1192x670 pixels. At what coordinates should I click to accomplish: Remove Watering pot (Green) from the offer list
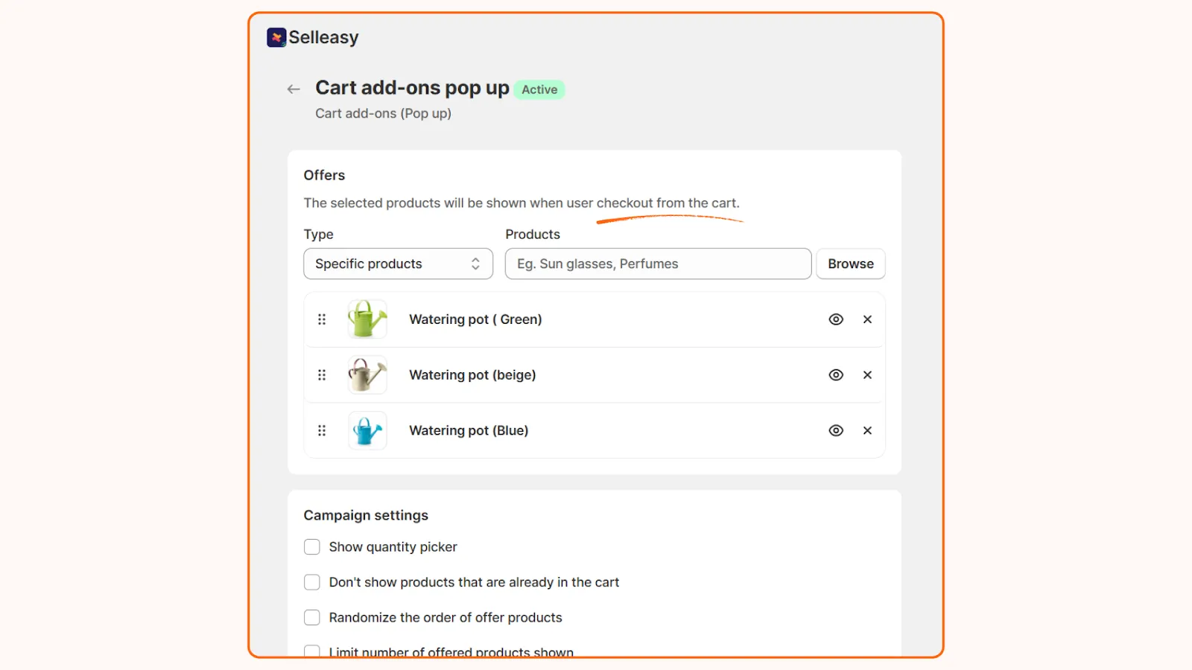pos(867,319)
